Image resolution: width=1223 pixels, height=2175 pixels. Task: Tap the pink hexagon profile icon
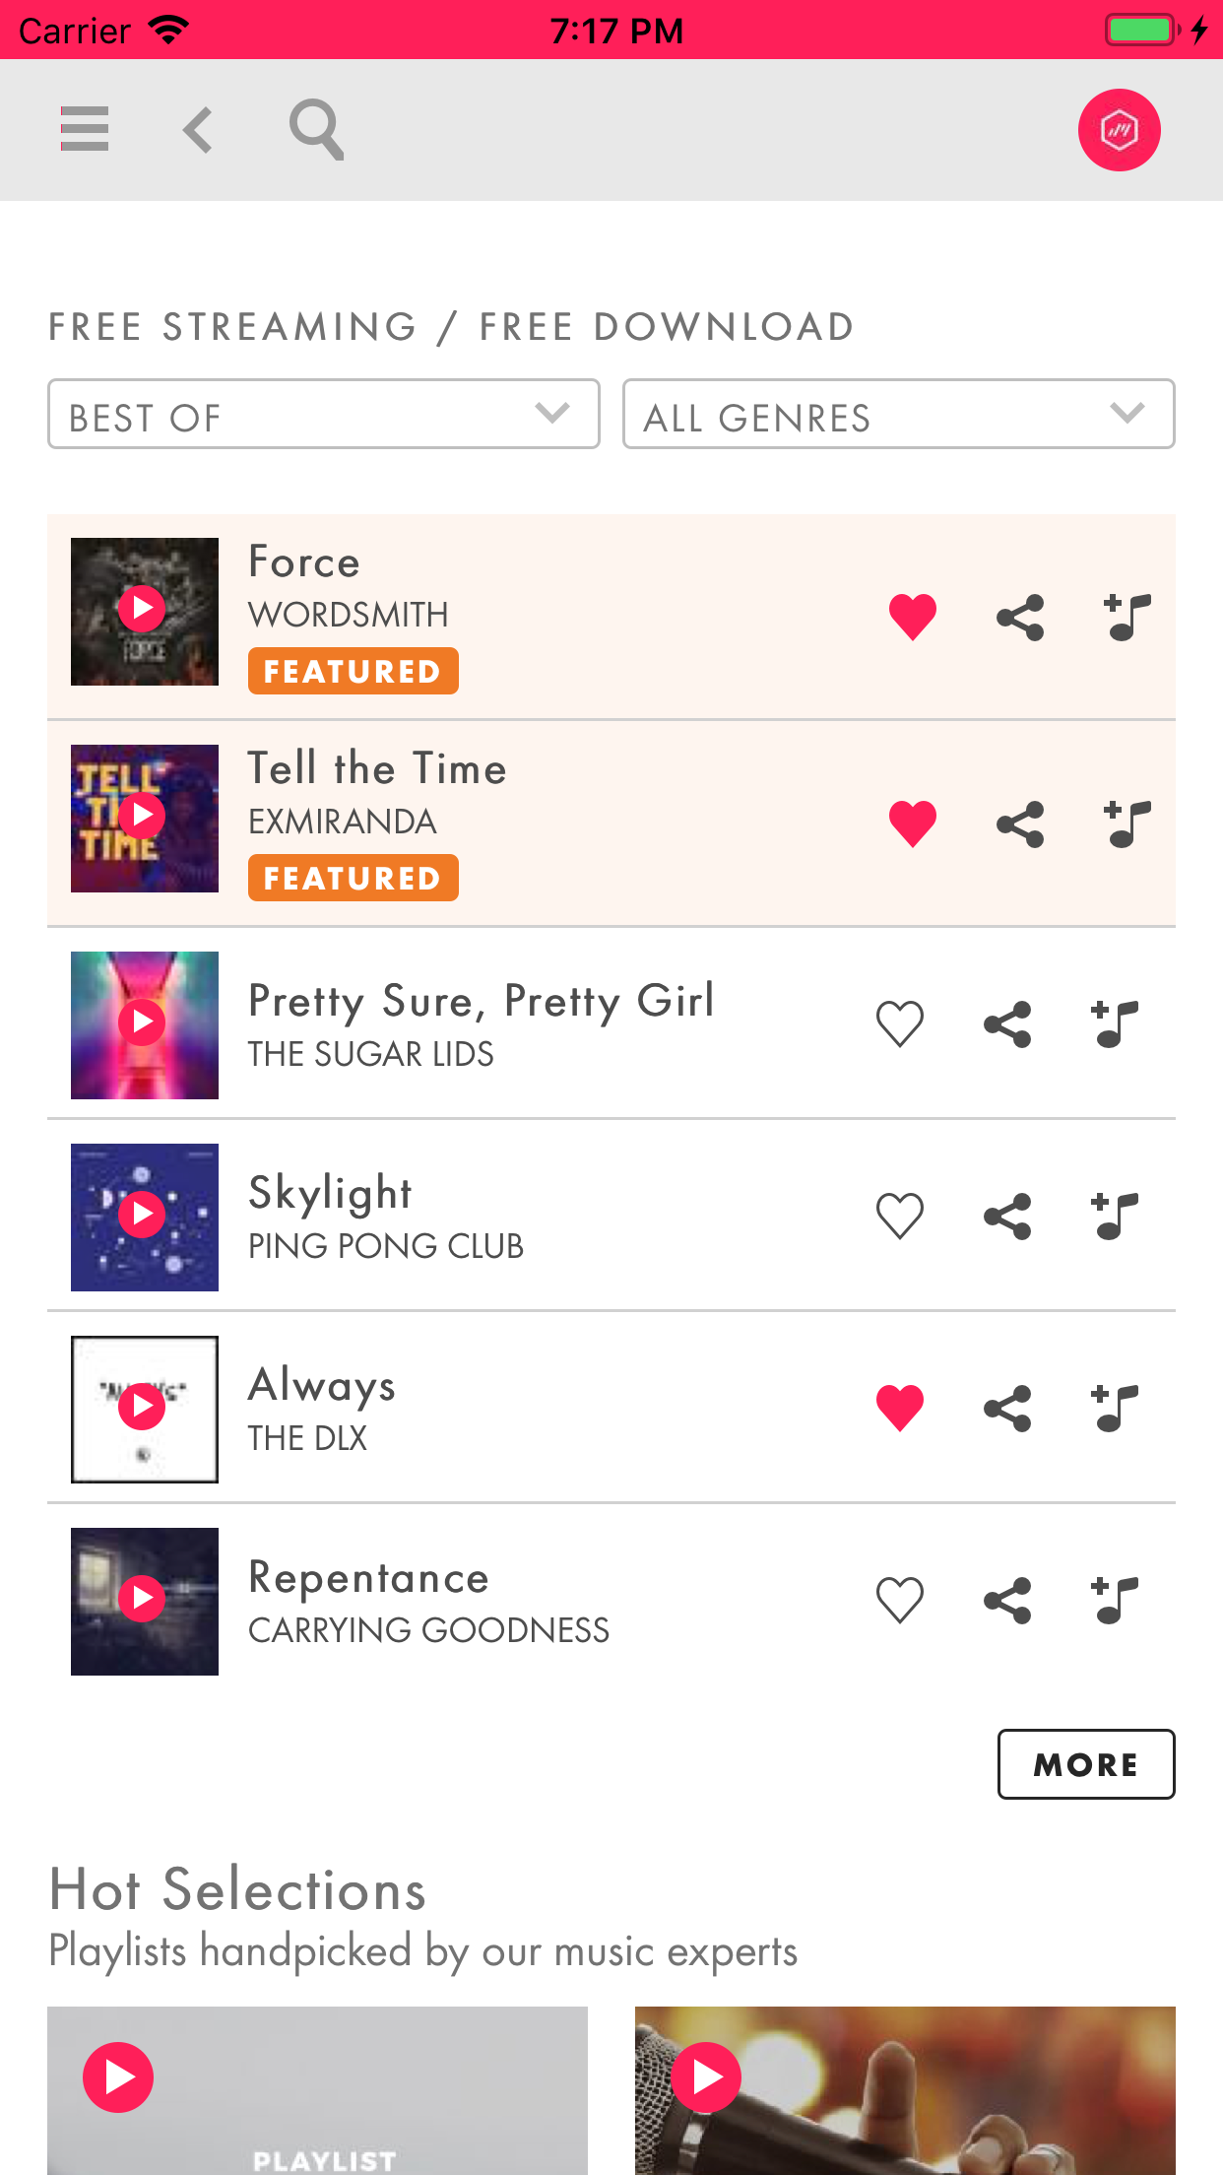1119,130
